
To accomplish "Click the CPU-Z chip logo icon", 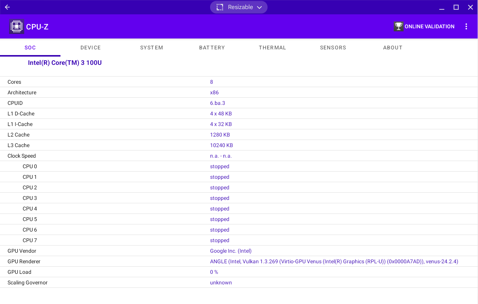I will (x=16, y=26).
